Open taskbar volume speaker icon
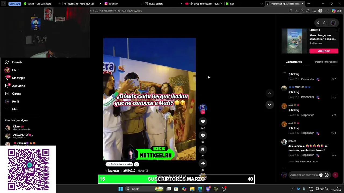 tap(322, 189)
